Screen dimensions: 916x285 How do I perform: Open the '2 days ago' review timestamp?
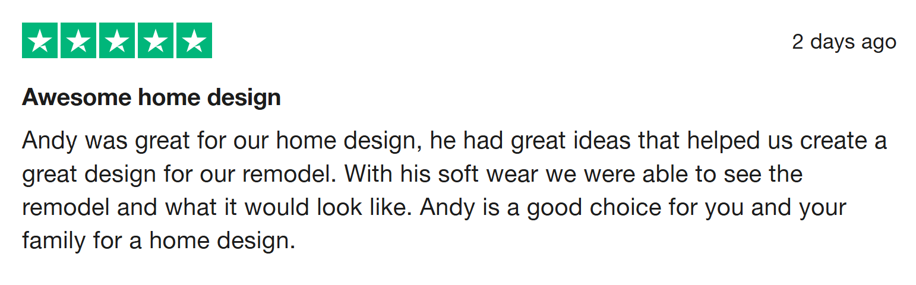(844, 42)
